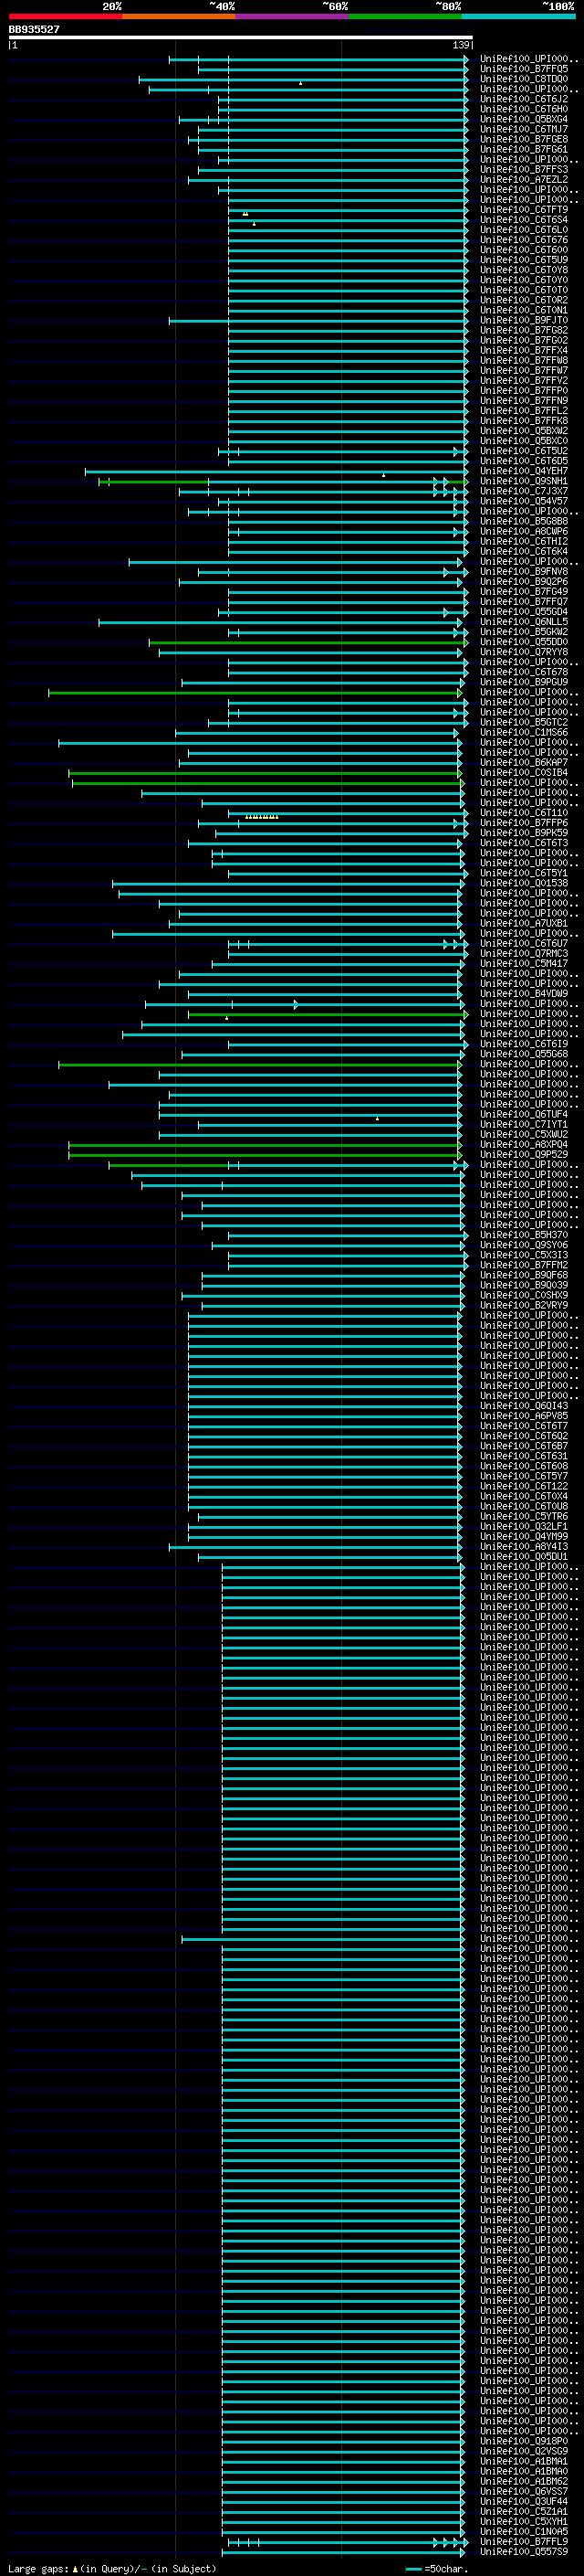Open hit UniRef100_A8Y4I3

[x=524, y=1547]
